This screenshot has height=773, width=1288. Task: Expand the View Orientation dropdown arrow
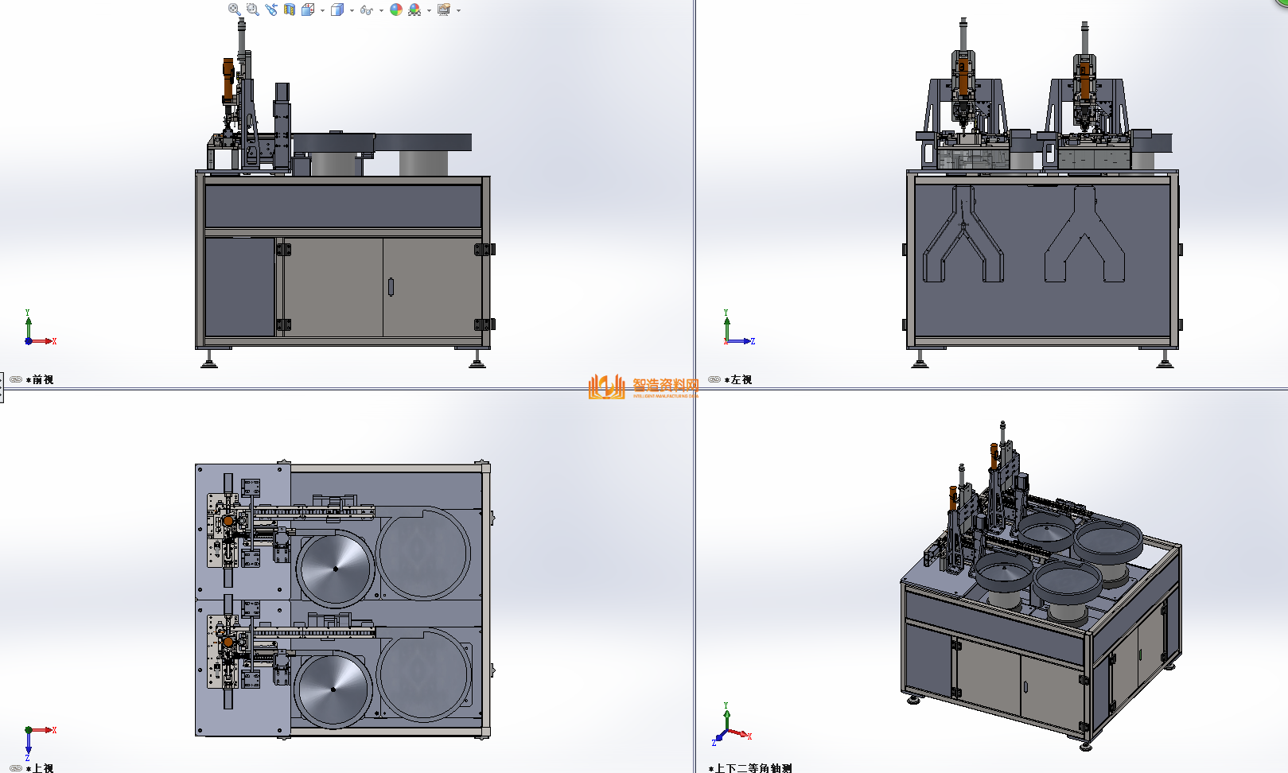click(322, 10)
